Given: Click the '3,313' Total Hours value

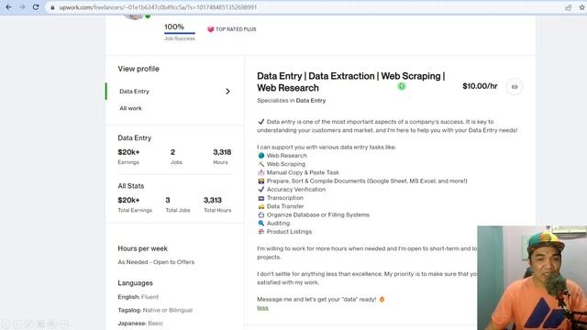Looking at the screenshot, I should pyautogui.click(x=213, y=200).
